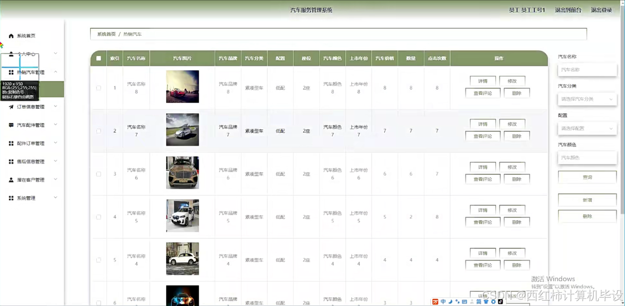Click the paper plane icon for 订单信息管理
The height and width of the screenshot is (306, 625).
click(11, 107)
